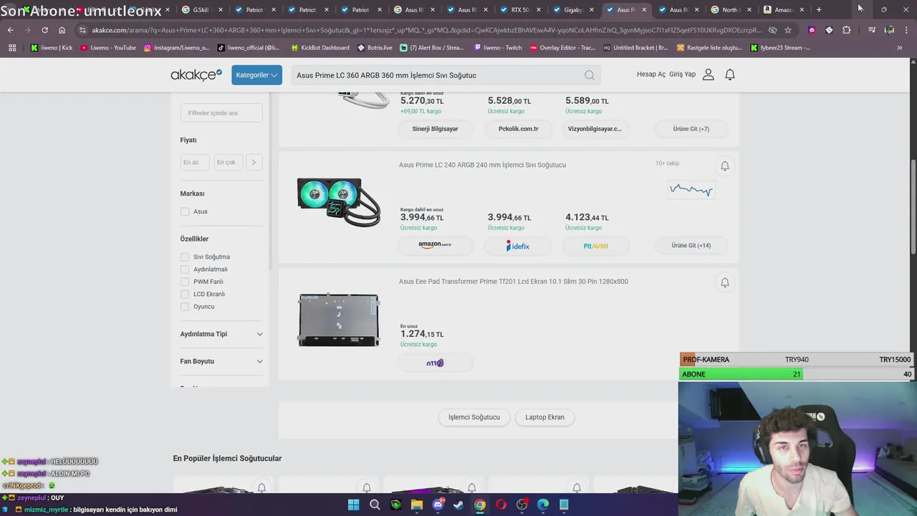Image resolution: width=917 pixels, height=516 pixels.
Task: Show more bookmarks with the overflow chevron
Action: [x=900, y=47]
